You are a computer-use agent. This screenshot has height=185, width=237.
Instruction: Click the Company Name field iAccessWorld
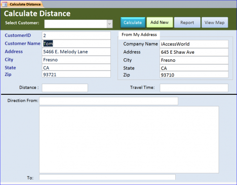tap(194, 44)
